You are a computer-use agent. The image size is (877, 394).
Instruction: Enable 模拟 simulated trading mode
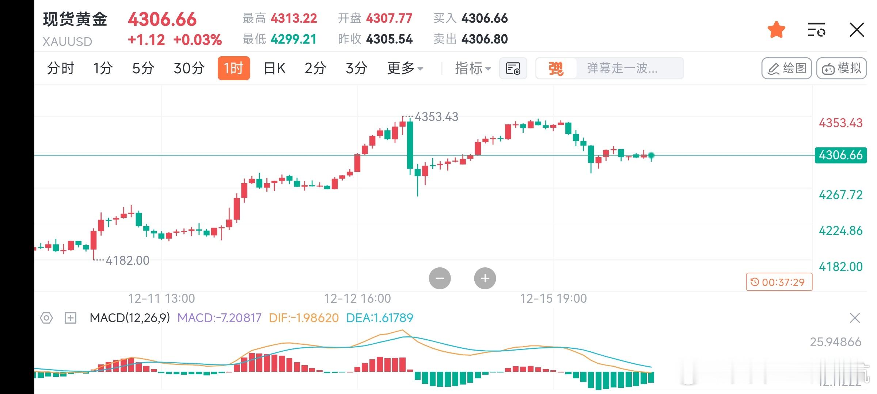coord(841,68)
